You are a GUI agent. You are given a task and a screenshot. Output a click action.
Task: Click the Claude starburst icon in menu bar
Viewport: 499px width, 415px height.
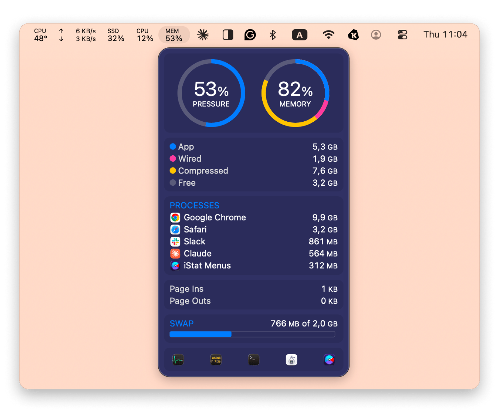[x=203, y=35]
